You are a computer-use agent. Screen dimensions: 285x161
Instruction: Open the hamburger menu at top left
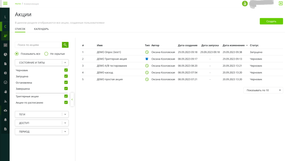pyautogui.click(x=5, y=3)
